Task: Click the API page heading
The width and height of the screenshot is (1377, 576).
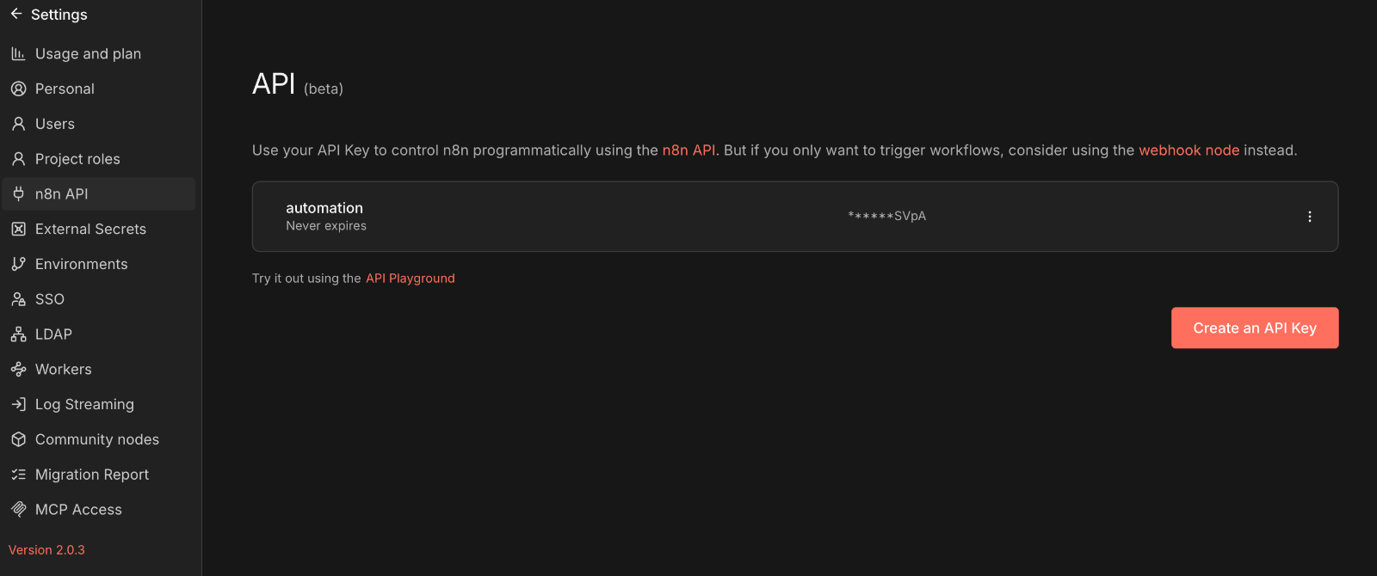Action: click(274, 83)
